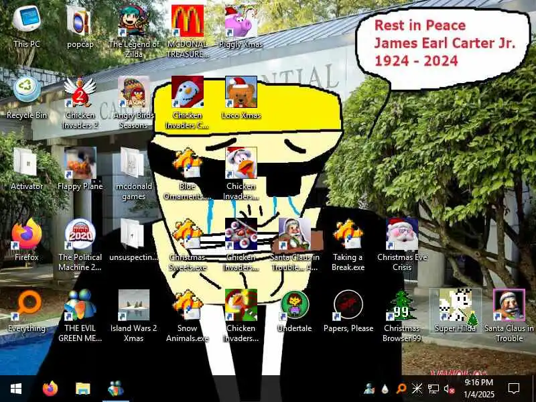Click the Show desktop sliver

[534, 389]
